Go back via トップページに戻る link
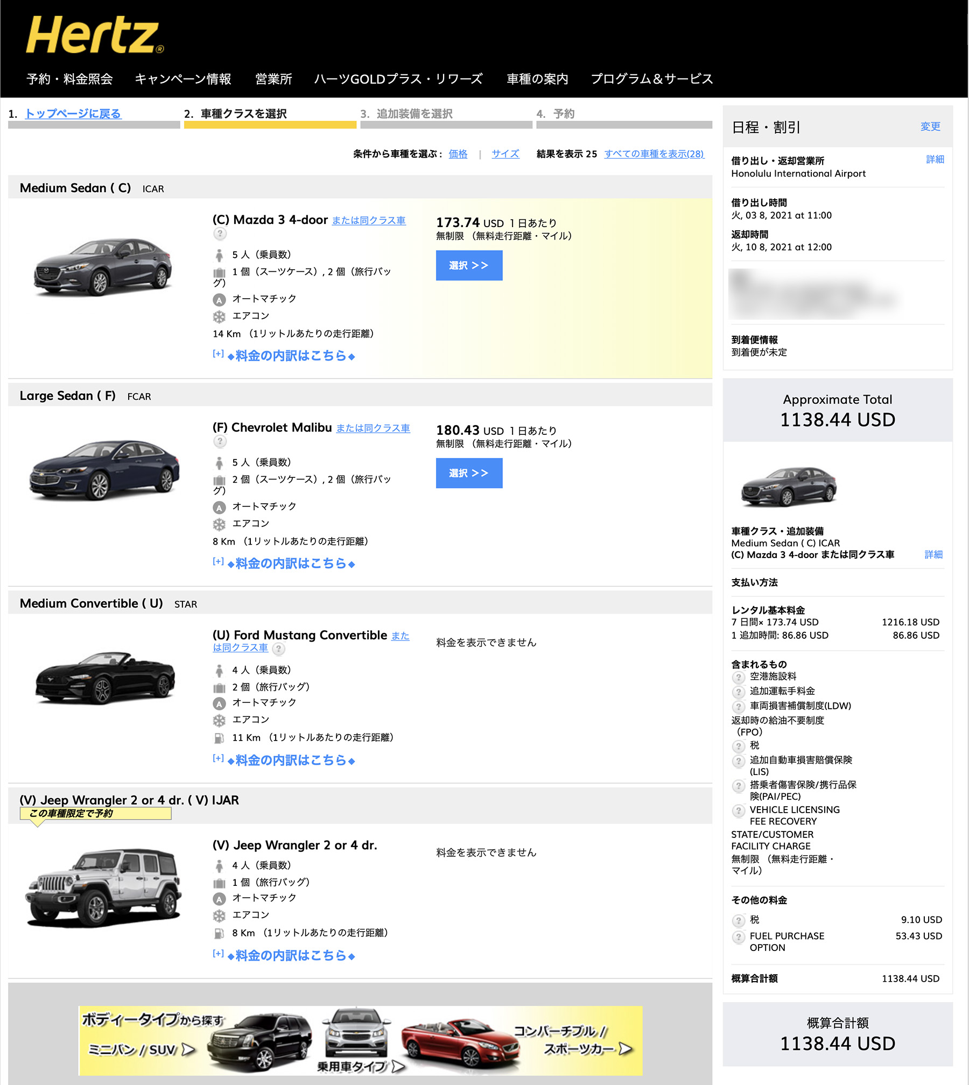 73,114
